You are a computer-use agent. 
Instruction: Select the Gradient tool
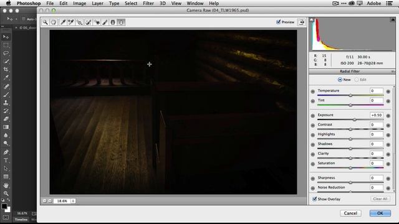[6, 127]
